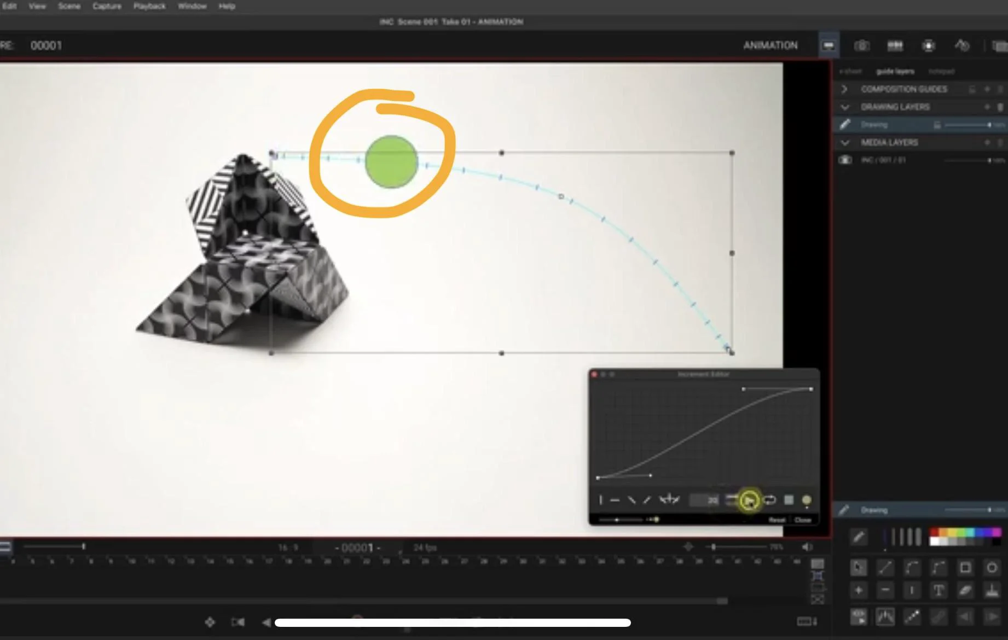
Task: Collapse the Media Layers section
Action: 845,143
